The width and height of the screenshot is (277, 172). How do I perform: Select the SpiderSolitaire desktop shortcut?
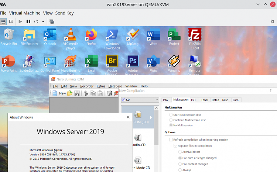coord(29,63)
